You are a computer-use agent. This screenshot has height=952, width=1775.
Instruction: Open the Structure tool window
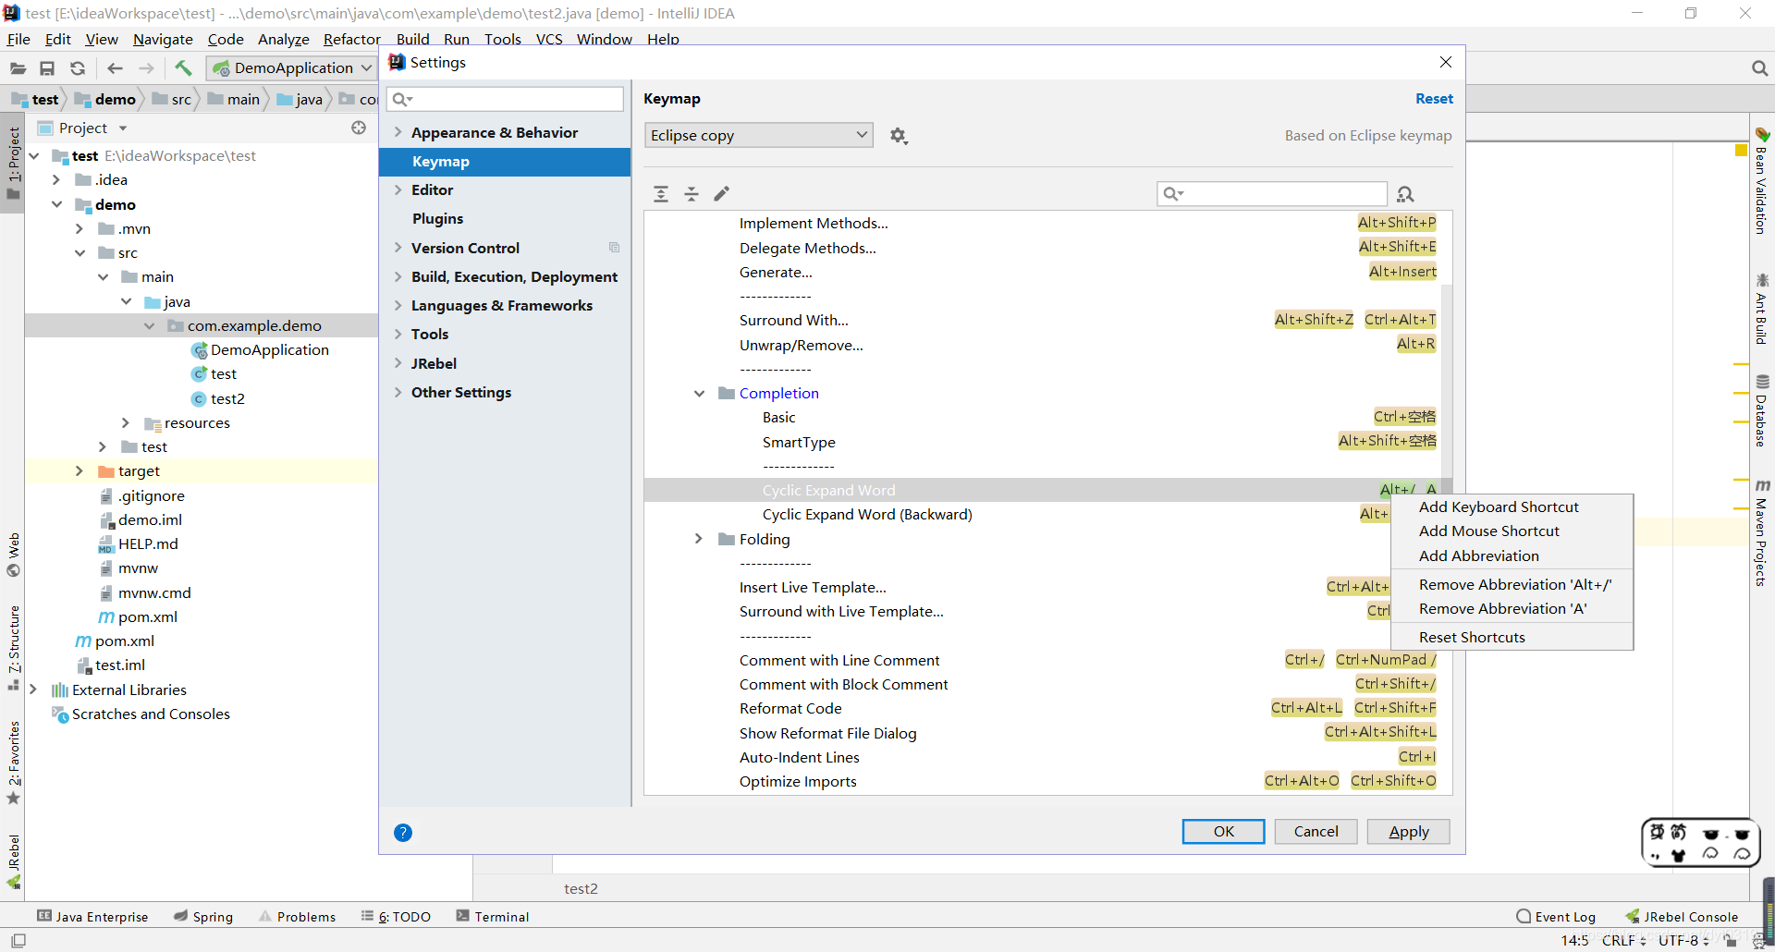coord(13,648)
